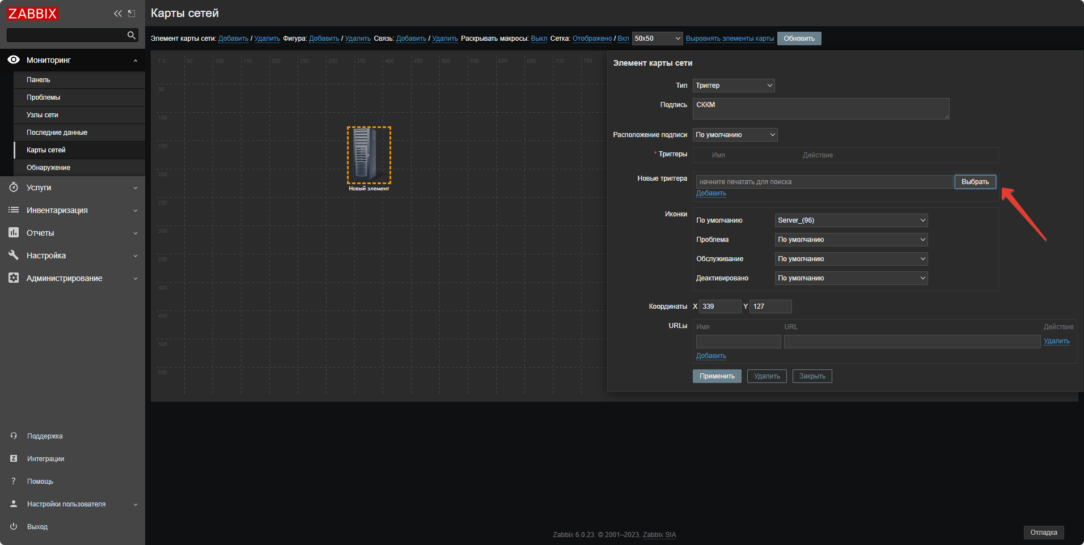This screenshot has height=545, width=1084.
Task: Open Configuration section wrench icon
Action: 14,256
